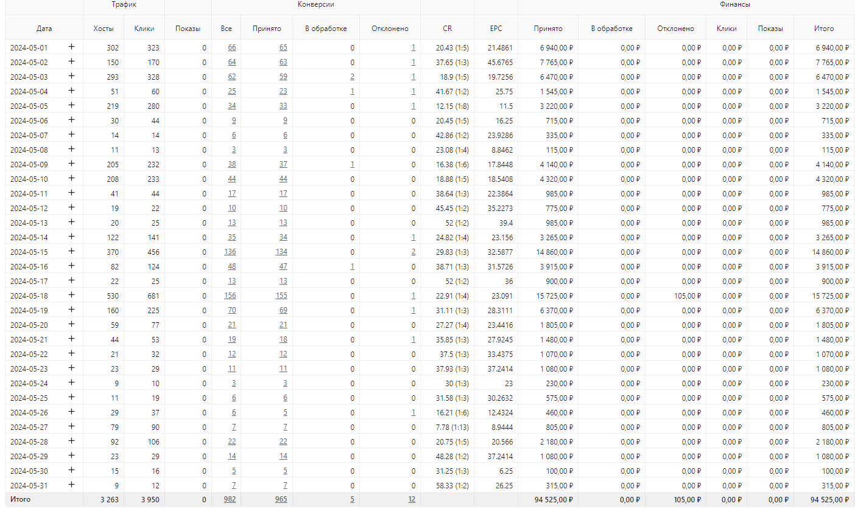Click plus icon next to 2024-05-31
Image resolution: width=855 pixels, height=509 pixels.
click(71, 485)
